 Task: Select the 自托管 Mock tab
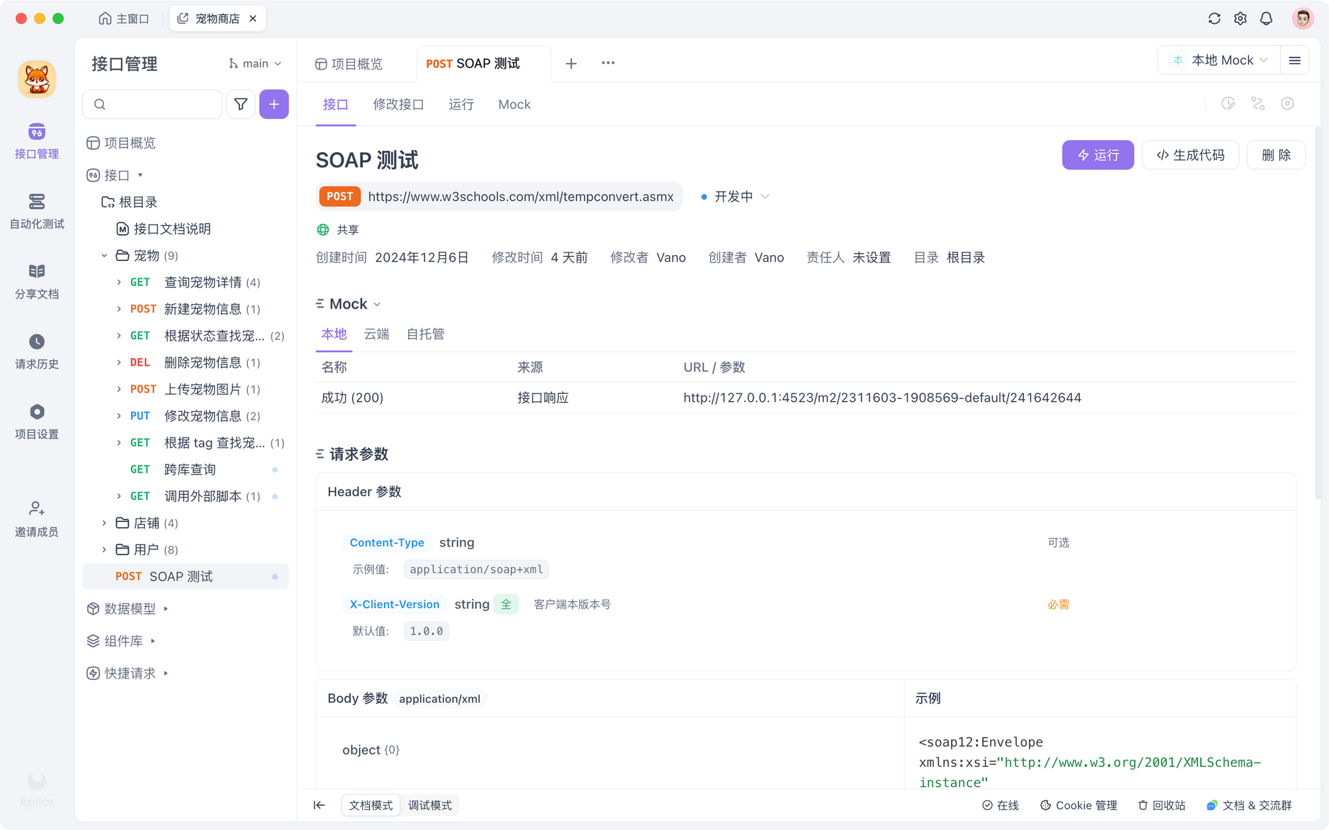click(425, 334)
